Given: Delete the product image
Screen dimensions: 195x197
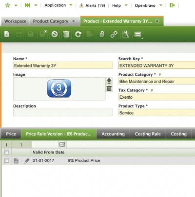Looking at the screenshot, I should [109, 88].
